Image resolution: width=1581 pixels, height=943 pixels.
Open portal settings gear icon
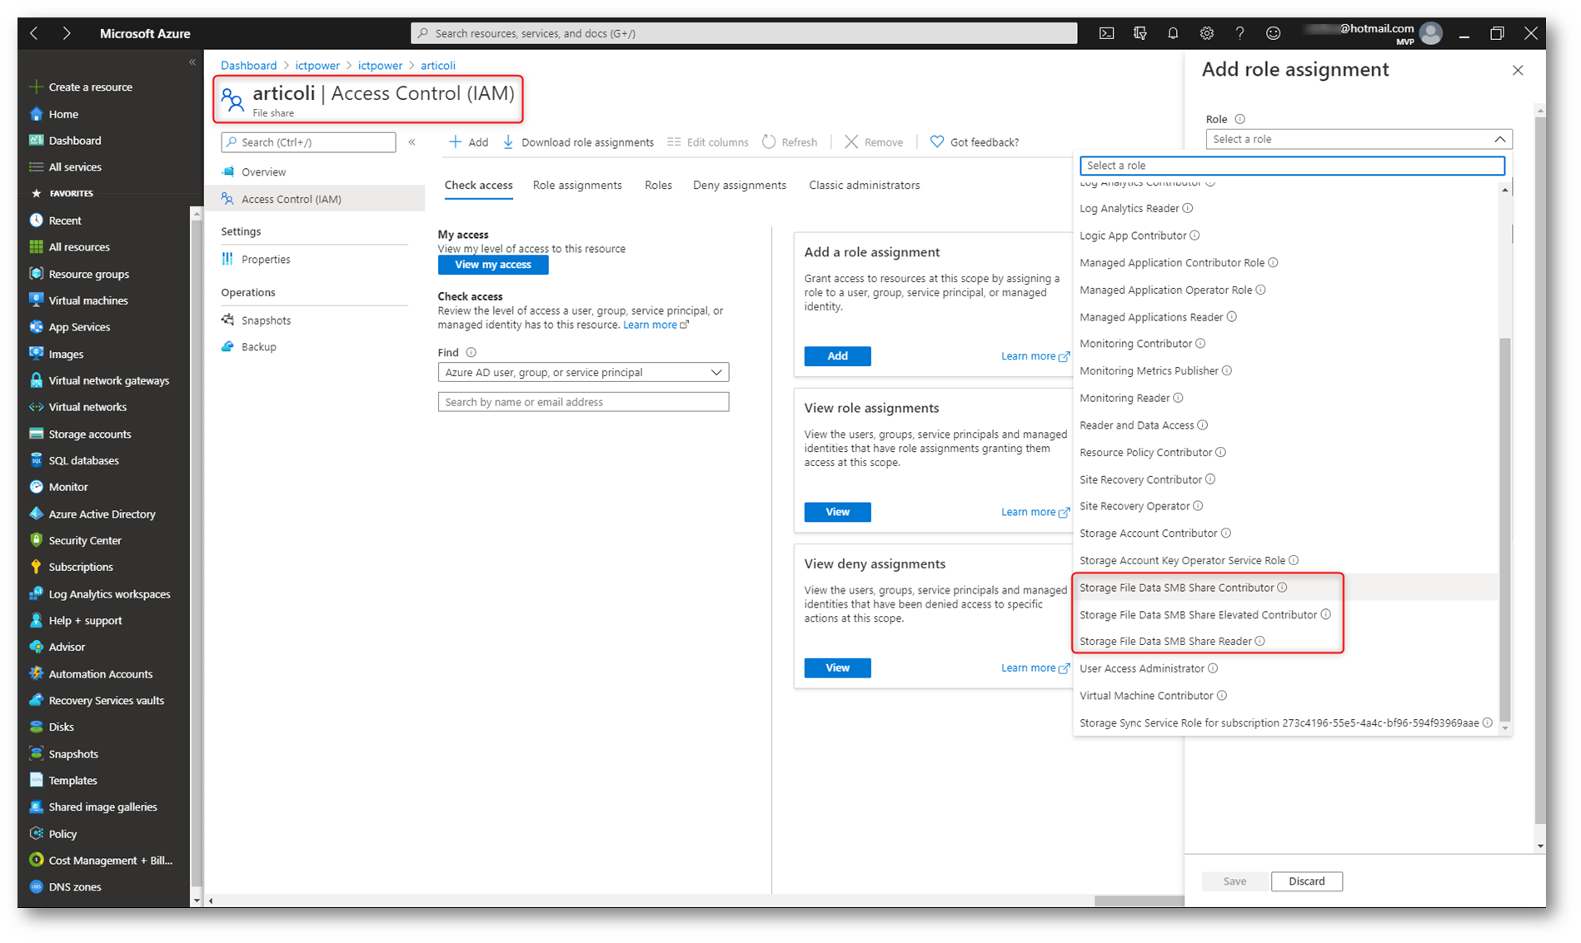point(1206,33)
